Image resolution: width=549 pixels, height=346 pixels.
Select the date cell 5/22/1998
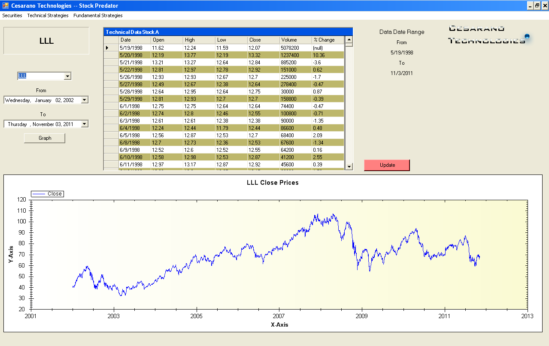click(135, 69)
